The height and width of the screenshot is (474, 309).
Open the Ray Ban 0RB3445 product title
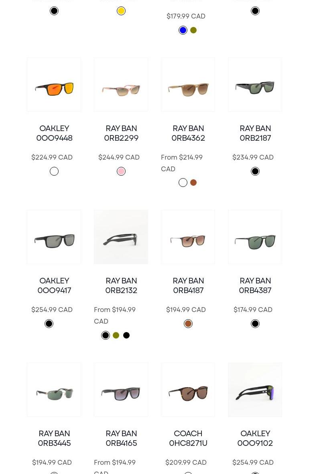click(x=54, y=438)
